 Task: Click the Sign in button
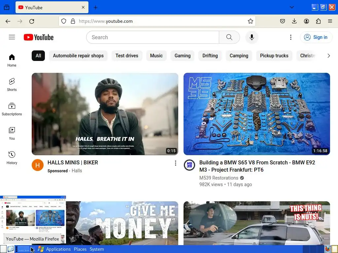(316, 37)
